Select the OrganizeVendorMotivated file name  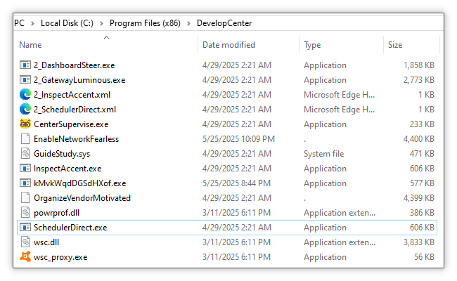click(82, 198)
